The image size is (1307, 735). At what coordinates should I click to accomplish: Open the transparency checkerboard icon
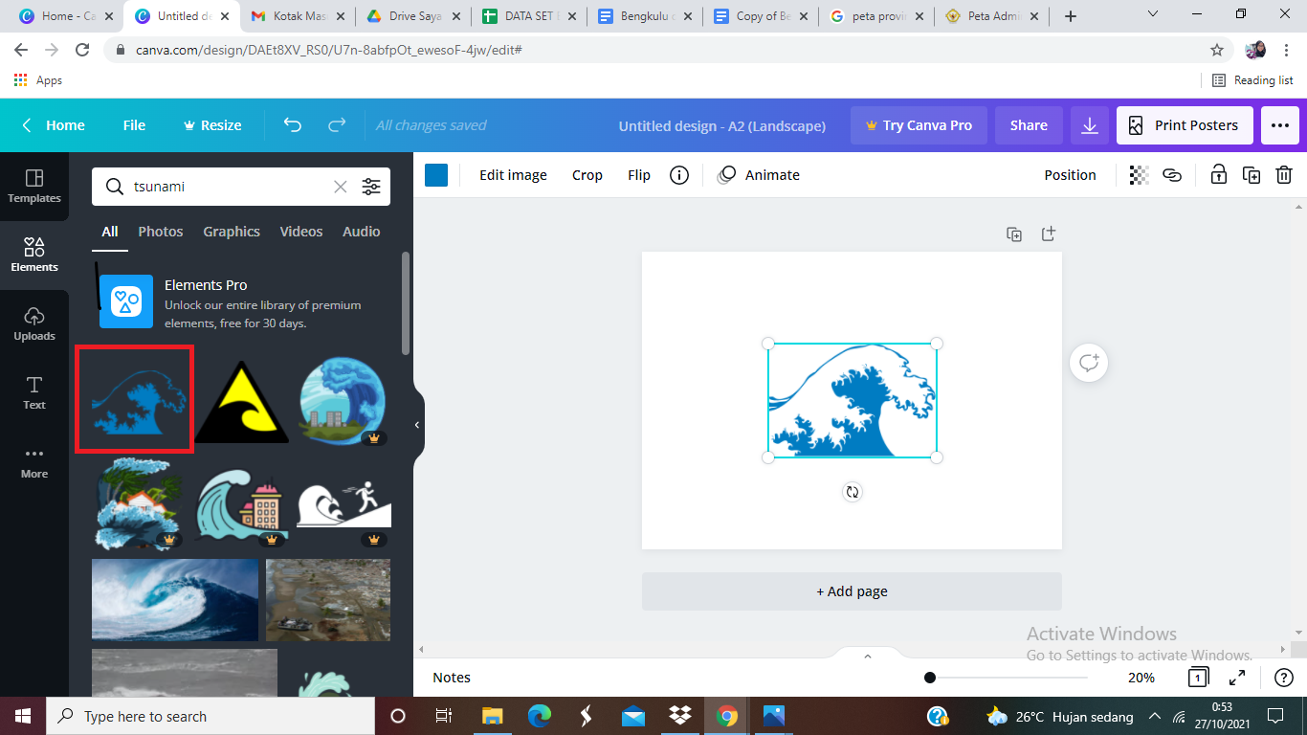tap(1139, 175)
